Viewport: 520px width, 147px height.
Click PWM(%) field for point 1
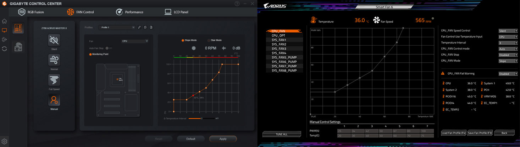tap(344, 131)
